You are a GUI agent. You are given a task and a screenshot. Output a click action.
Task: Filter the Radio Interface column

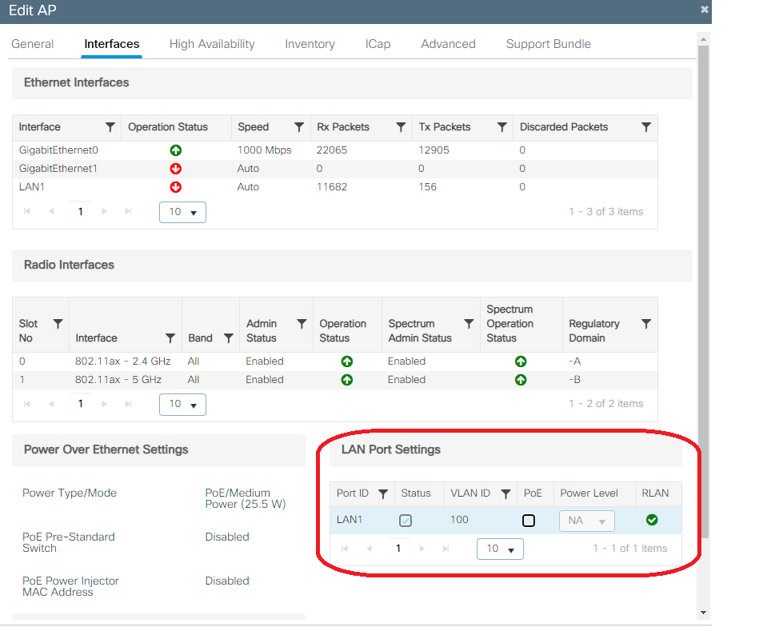(x=170, y=338)
